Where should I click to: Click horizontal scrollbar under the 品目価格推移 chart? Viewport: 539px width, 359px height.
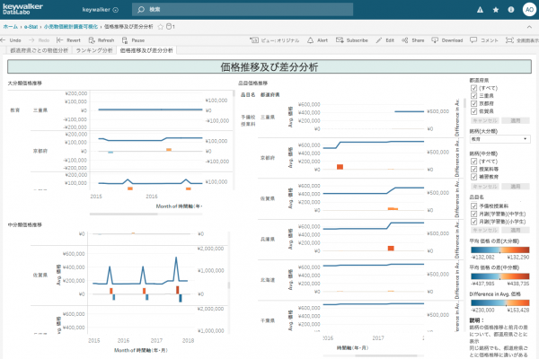pos(385,355)
